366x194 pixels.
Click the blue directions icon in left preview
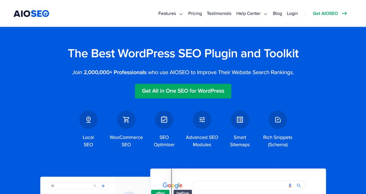(x=103, y=186)
